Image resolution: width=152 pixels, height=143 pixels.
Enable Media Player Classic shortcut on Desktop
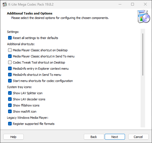[10, 50]
